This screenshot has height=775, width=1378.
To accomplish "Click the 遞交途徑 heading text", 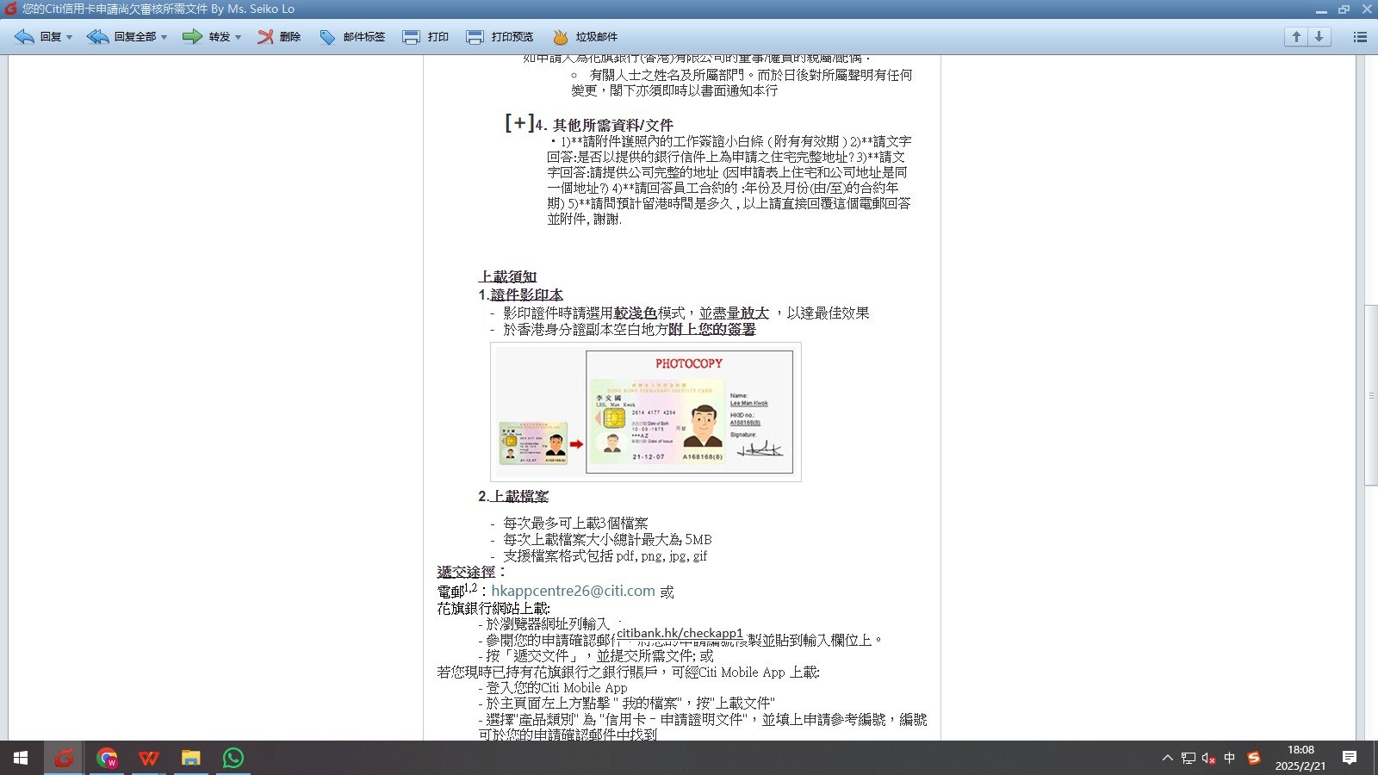I will pyautogui.click(x=466, y=572).
